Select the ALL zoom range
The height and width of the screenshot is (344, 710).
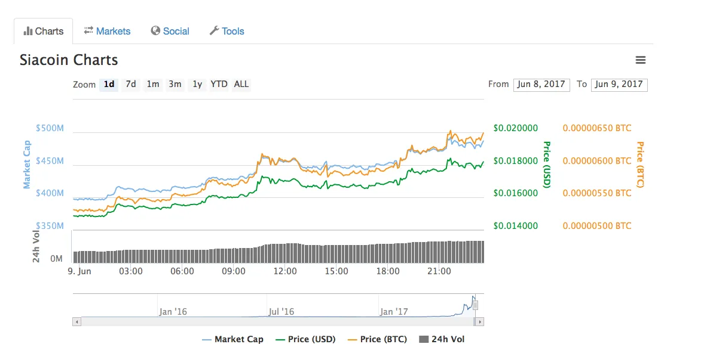(241, 84)
